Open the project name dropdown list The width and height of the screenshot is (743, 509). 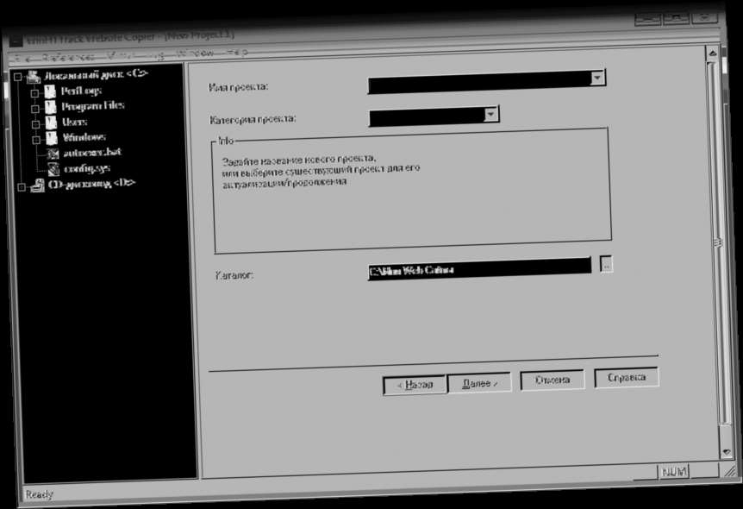coord(597,78)
